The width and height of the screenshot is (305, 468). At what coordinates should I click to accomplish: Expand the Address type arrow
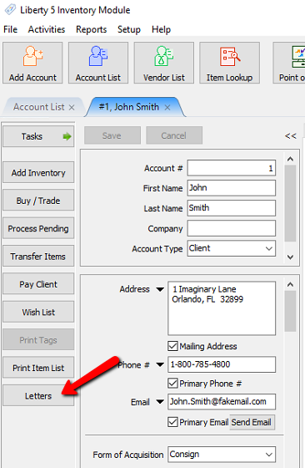click(x=160, y=289)
